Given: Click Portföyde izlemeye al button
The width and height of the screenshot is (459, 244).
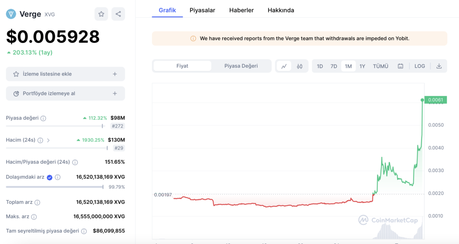Looking at the screenshot, I should (65, 94).
